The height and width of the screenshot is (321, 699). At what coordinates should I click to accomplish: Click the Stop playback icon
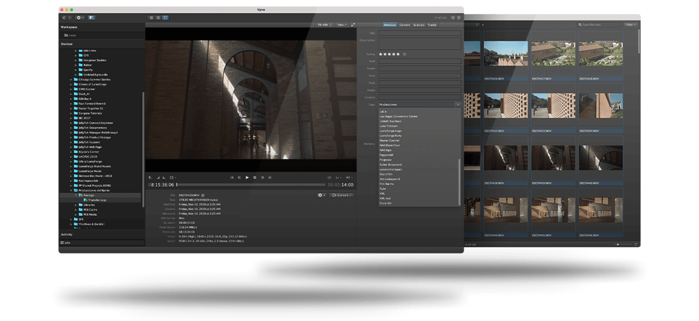pos(255,177)
